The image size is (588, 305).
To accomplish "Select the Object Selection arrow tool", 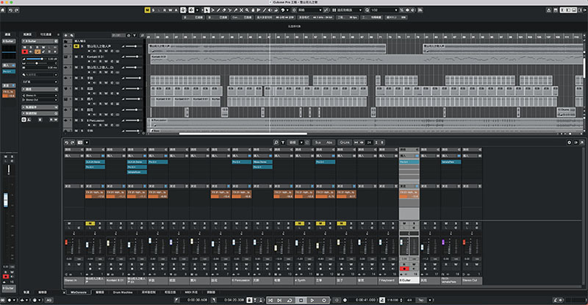I will click(207, 10).
